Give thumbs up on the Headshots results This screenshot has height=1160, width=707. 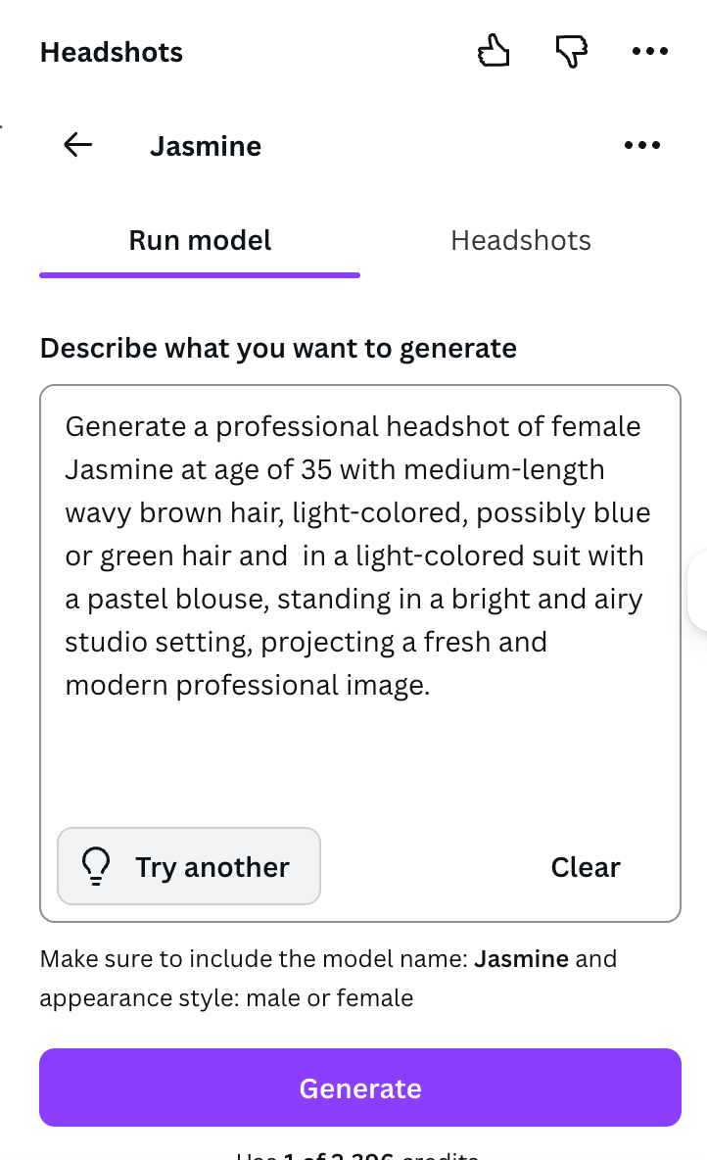tap(494, 50)
